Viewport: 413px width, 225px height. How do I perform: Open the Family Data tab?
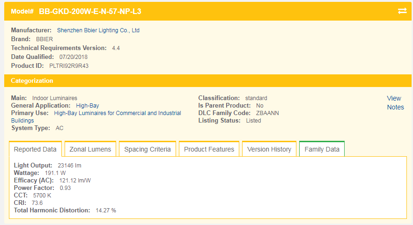point(322,149)
